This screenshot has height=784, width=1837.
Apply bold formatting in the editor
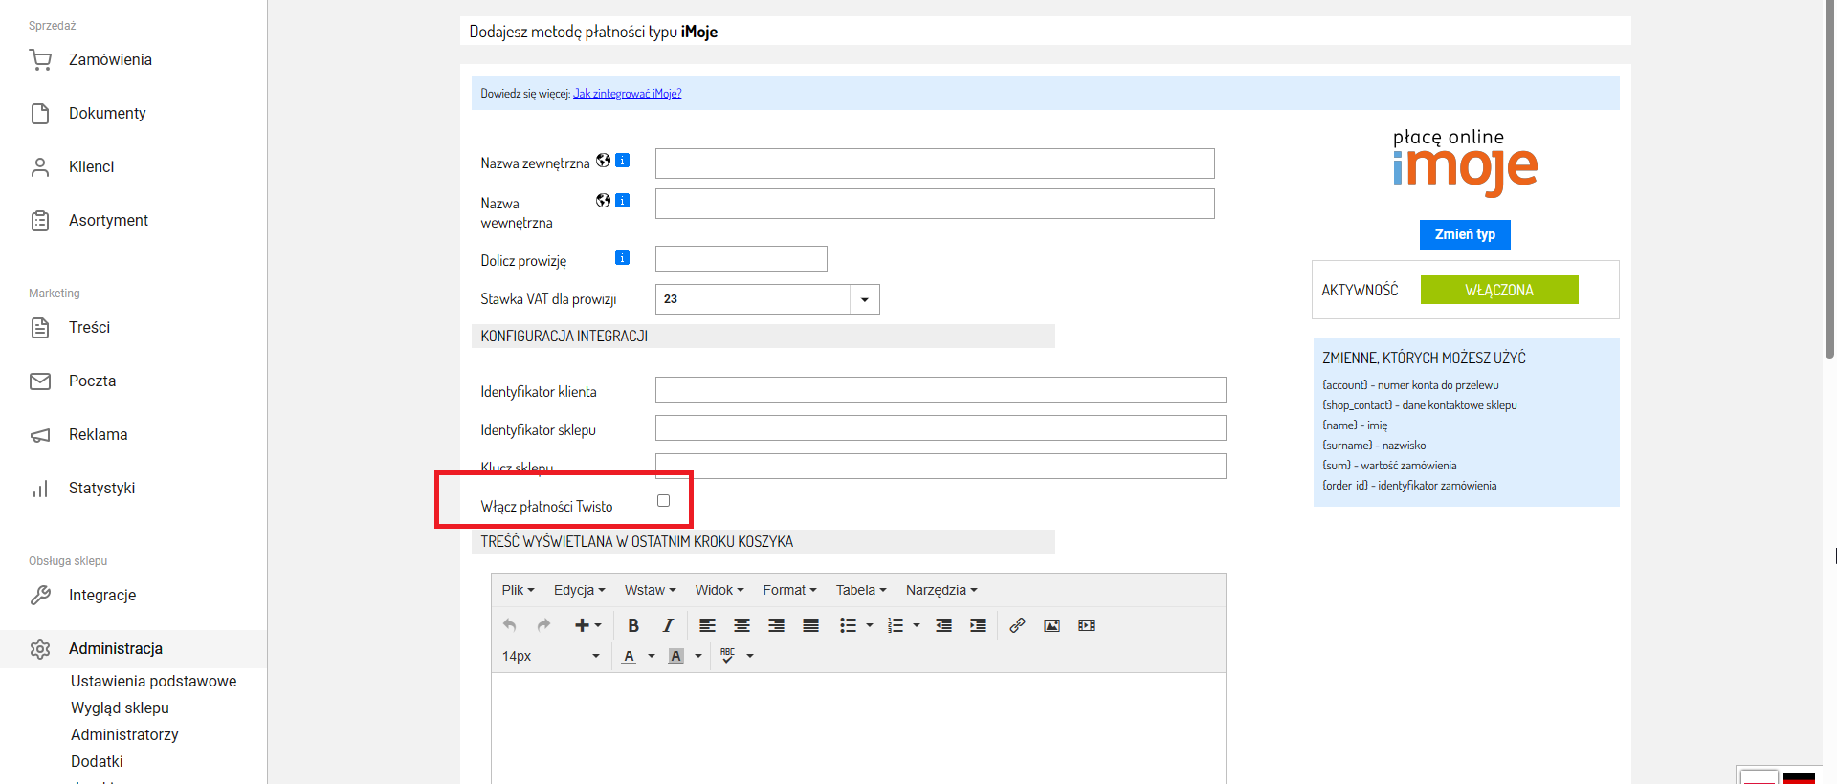pos(633,625)
